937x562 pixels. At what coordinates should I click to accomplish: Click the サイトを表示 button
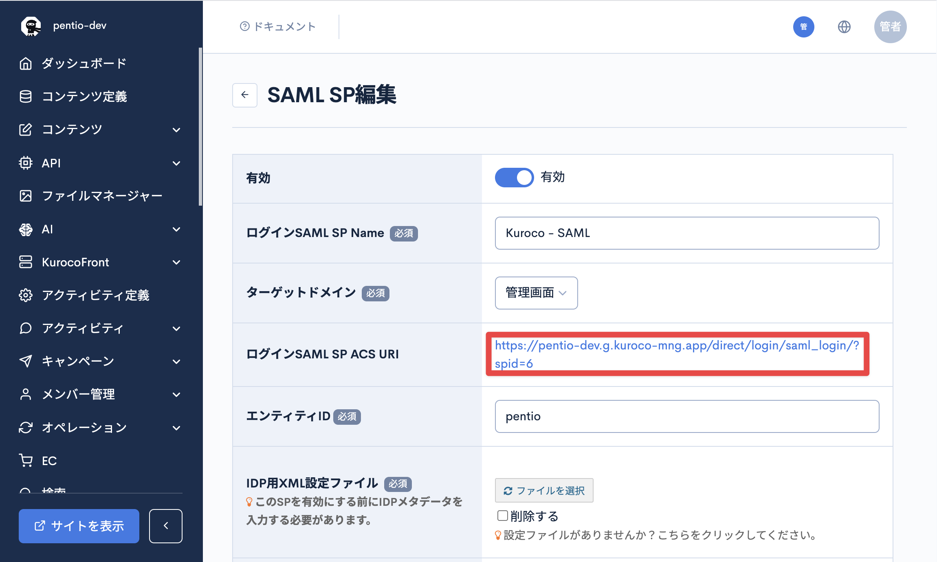79,526
